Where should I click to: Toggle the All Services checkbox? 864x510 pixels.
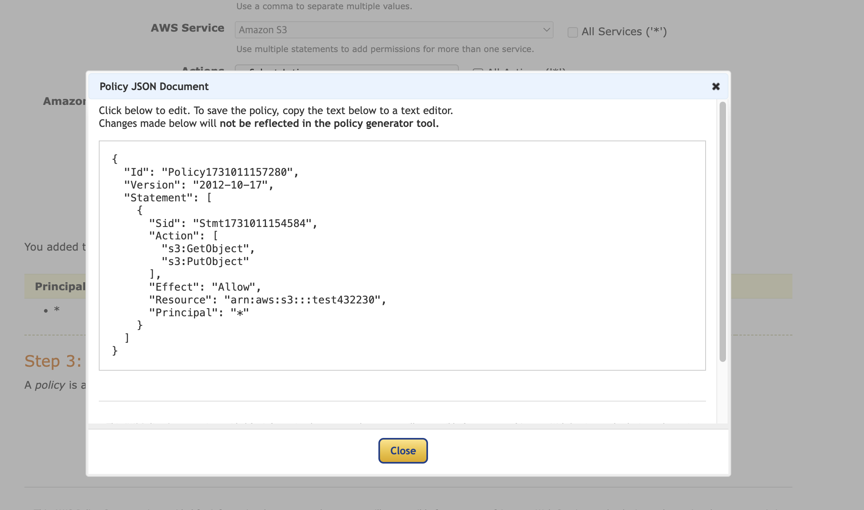coord(572,32)
